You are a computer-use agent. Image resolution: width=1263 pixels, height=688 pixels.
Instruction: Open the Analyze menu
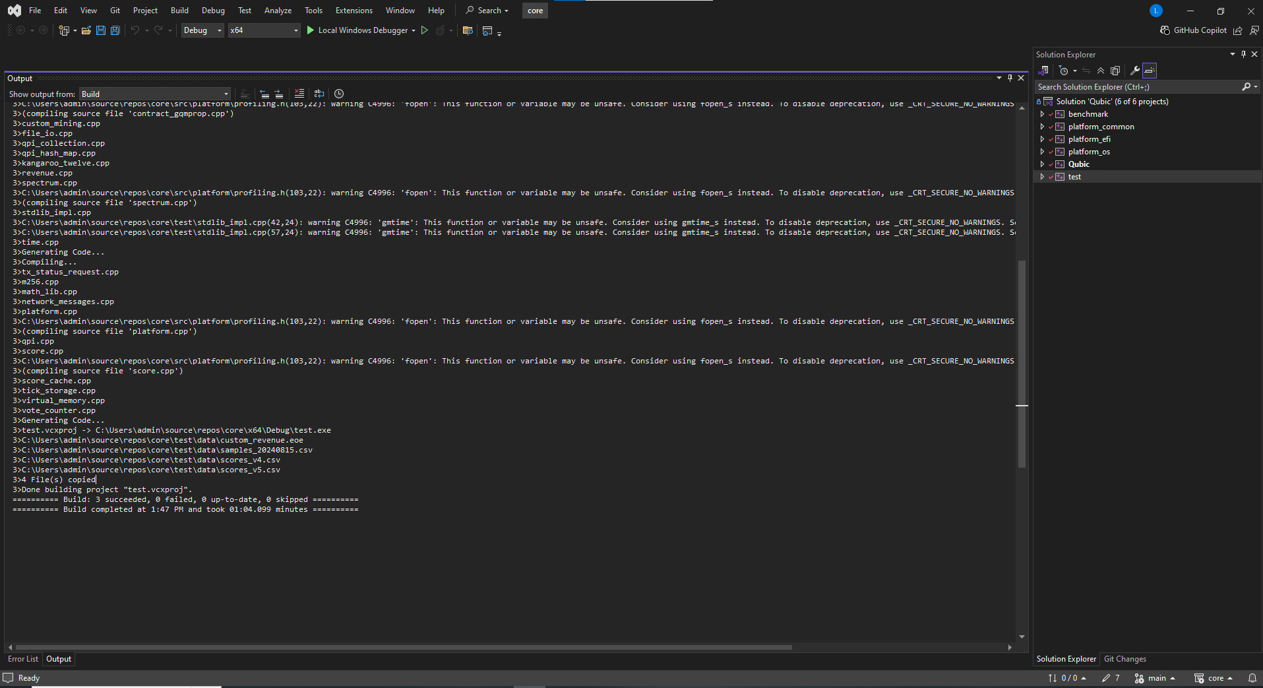pyautogui.click(x=278, y=11)
